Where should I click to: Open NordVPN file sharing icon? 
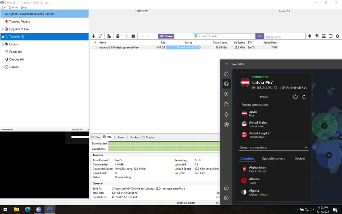coord(226,104)
